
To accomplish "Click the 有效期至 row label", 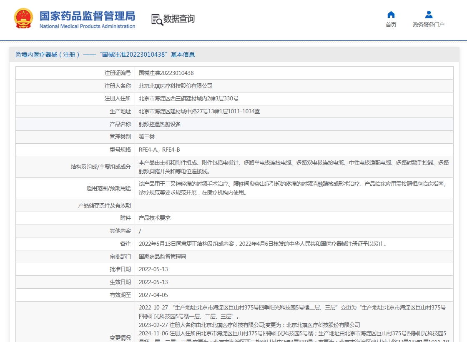I will pyautogui.click(x=121, y=295).
